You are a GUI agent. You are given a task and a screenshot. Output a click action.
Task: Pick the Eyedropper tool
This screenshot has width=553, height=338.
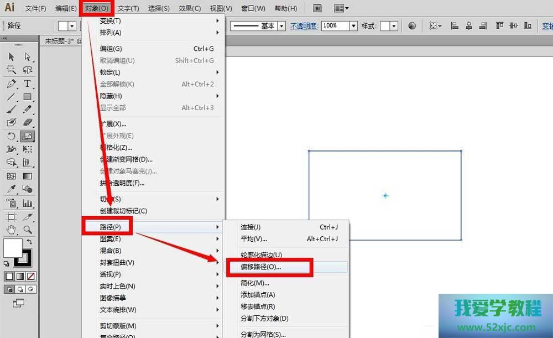(11, 189)
